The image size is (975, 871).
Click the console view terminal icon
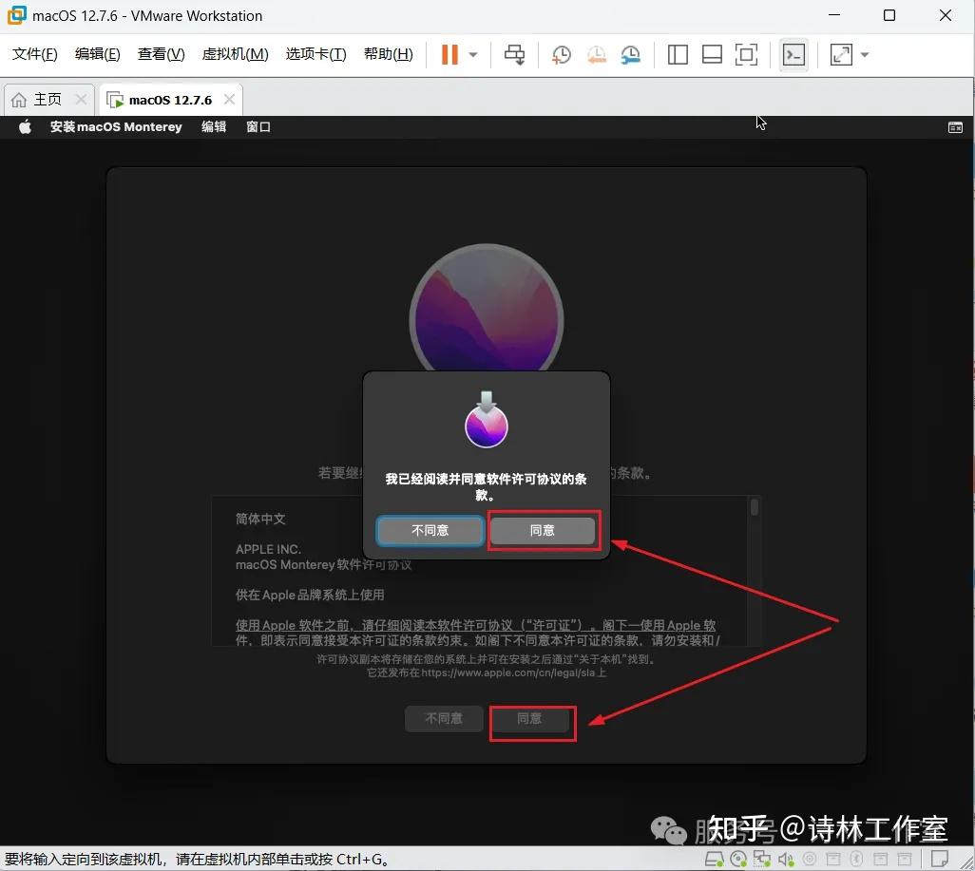[x=793, y=55]
